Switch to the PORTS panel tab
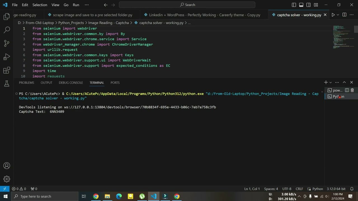358x201 pixels. tap(115, 83)
